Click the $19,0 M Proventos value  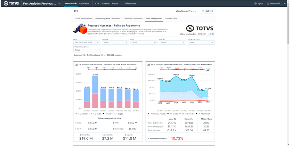tap(86, 138)
